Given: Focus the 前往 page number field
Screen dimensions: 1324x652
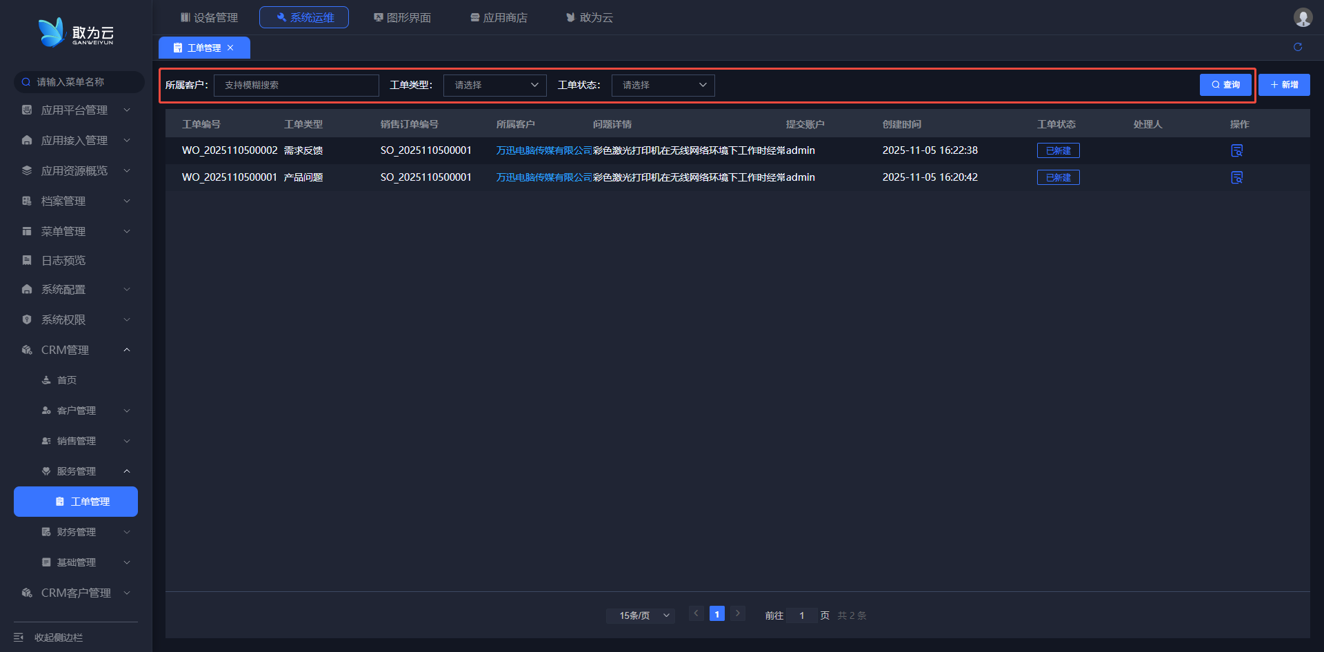Looking at the screenshot, I should (802, 615).
